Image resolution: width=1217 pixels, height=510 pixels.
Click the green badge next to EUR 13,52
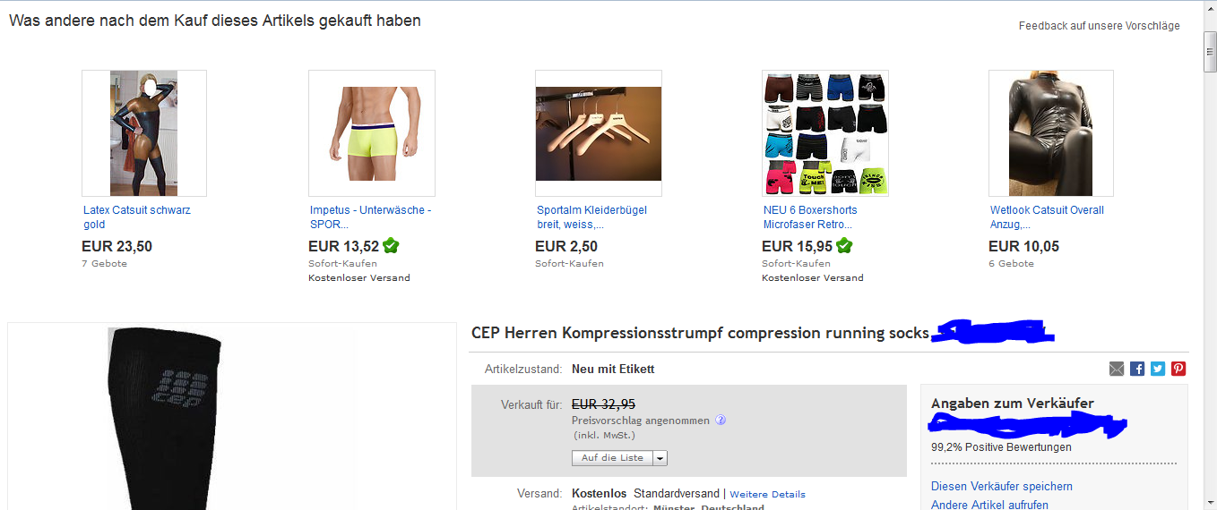click(x=391, y=246)
